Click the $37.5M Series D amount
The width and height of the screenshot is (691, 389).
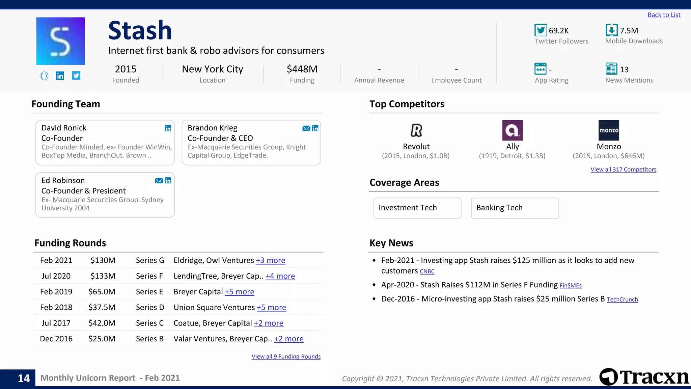(x=102, y=308)
